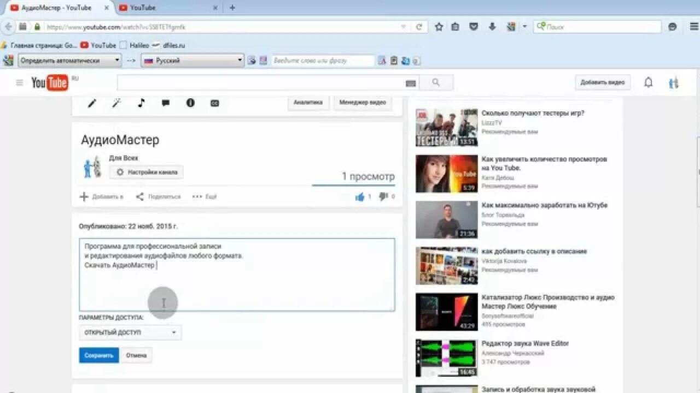Open video Сколько получают тестеры игр?

coord(533,114)
